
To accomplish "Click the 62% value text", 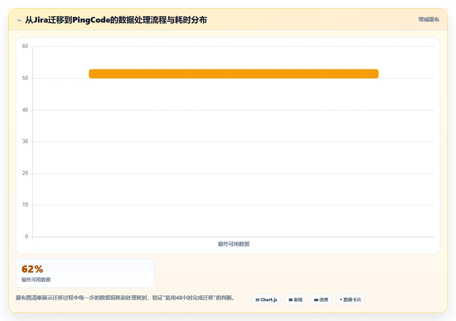I will tap(32, 269).
